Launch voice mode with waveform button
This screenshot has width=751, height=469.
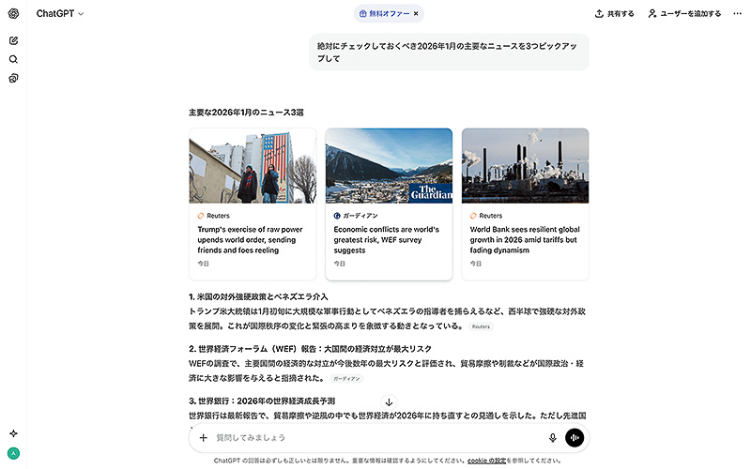tap(575, 437)
